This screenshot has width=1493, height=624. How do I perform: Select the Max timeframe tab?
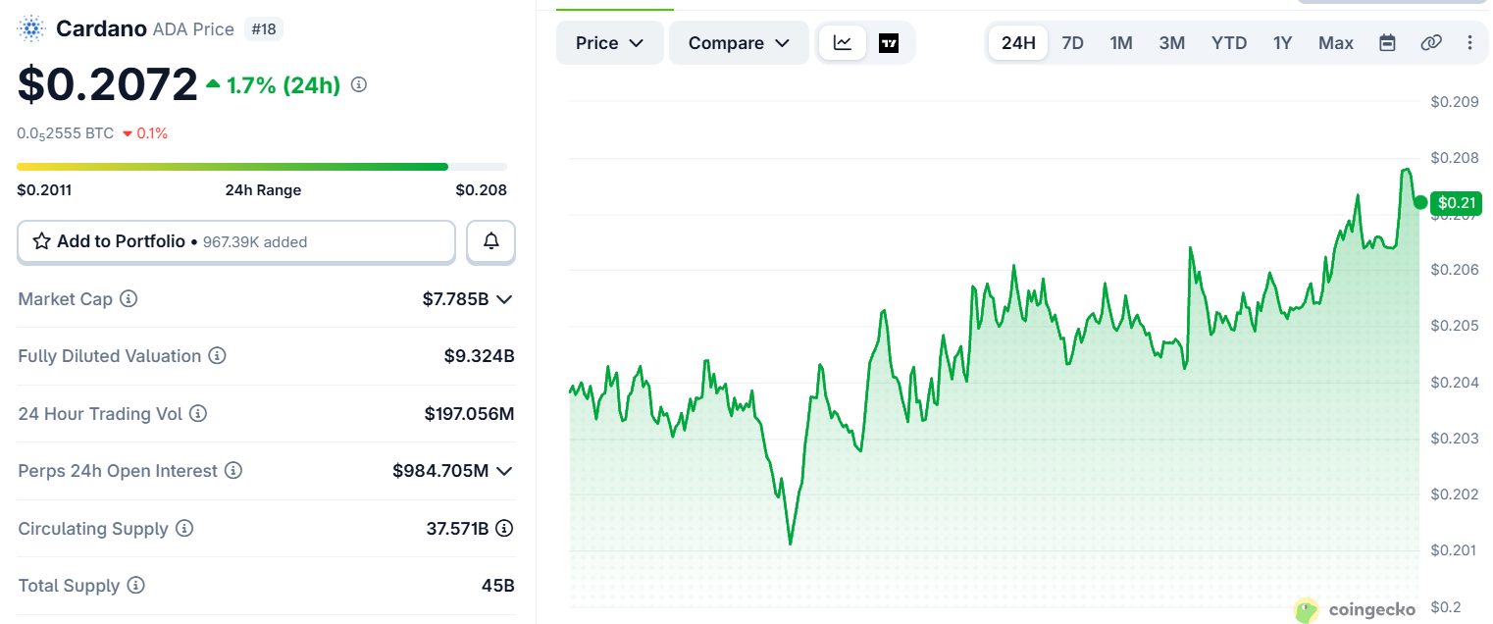click(1336, 43)
